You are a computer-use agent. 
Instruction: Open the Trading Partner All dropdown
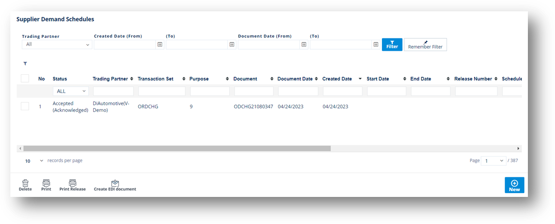pyautogui.click(x=57, y=44)
